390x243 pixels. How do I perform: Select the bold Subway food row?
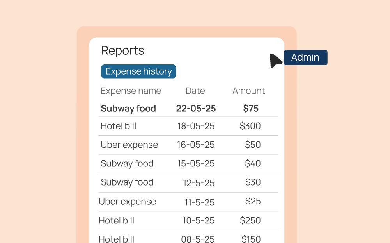[188, 109]
